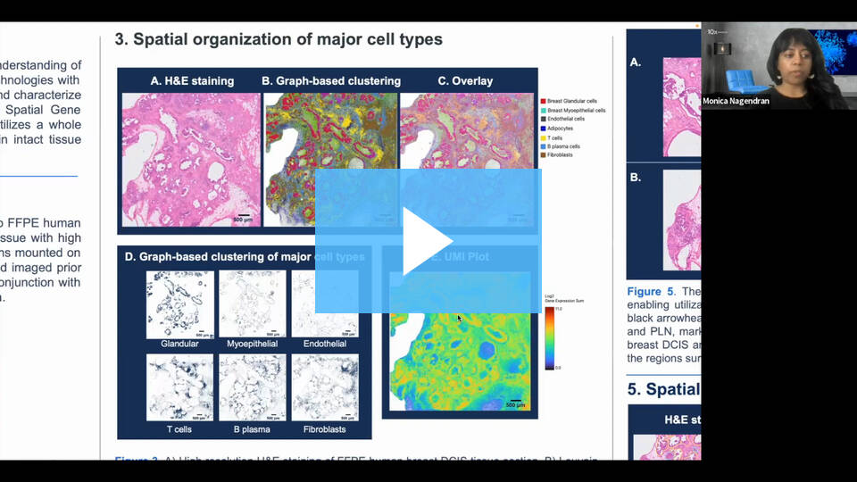Viewport: 857px width, 482px height.
Task: Click the B. Graph-based clustering image
Action: tap(330, 160)
